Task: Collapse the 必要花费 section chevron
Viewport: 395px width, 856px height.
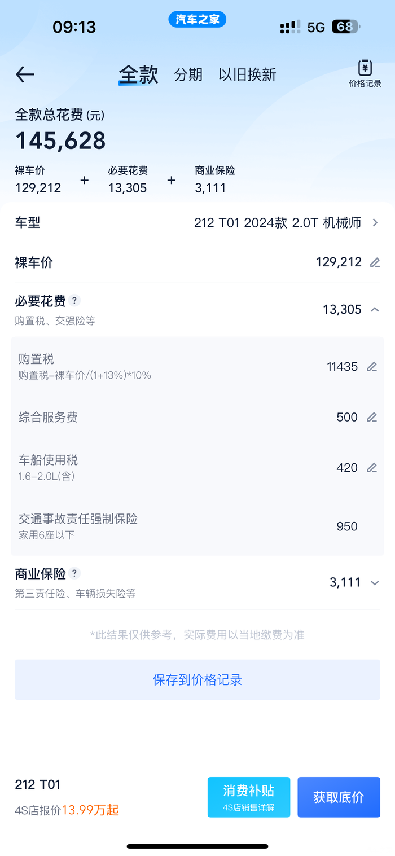Action: tap(375, 309)
